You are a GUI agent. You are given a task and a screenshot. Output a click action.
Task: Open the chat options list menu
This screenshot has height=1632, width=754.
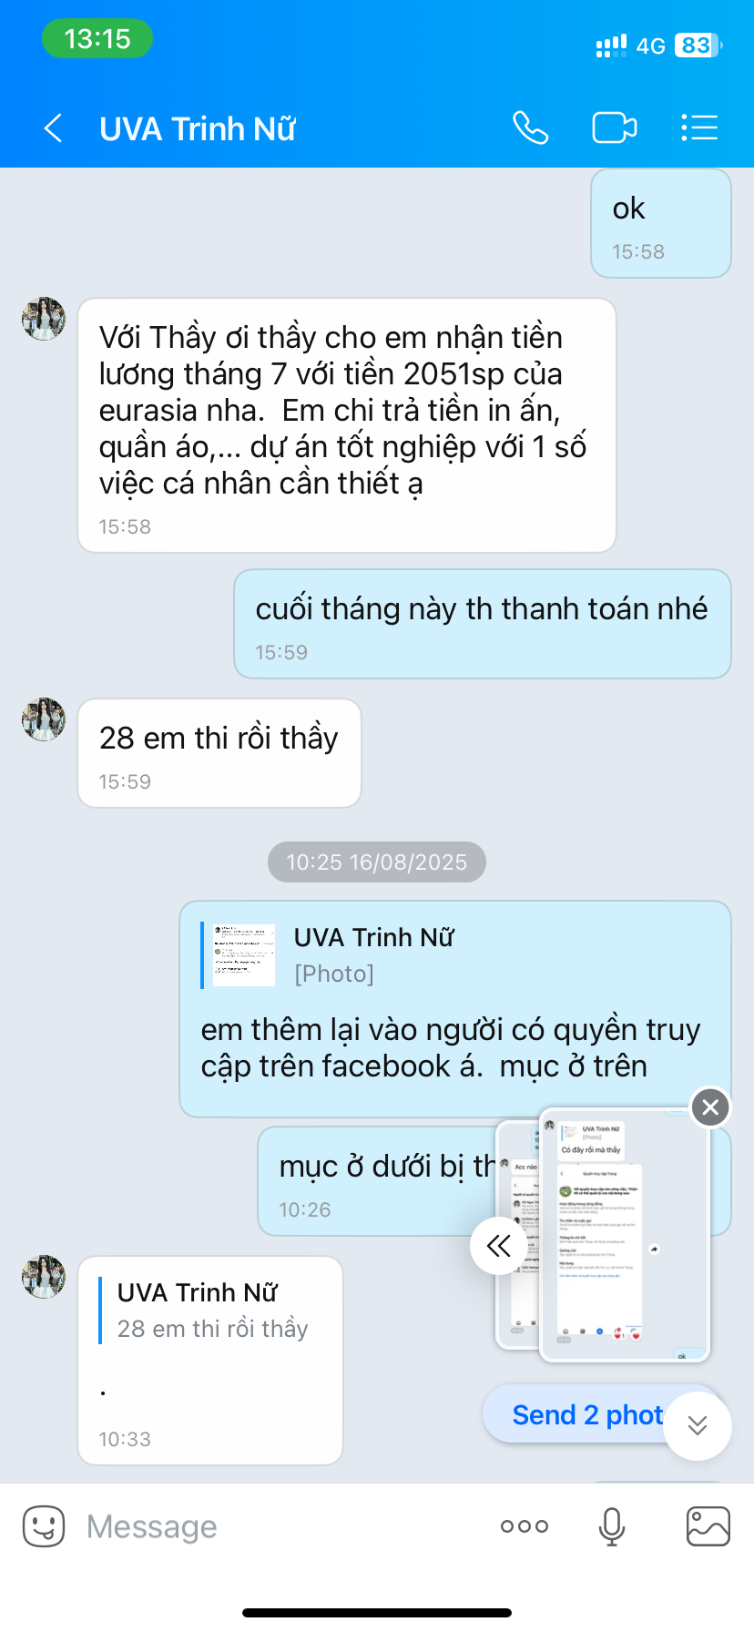click(699, 127)
